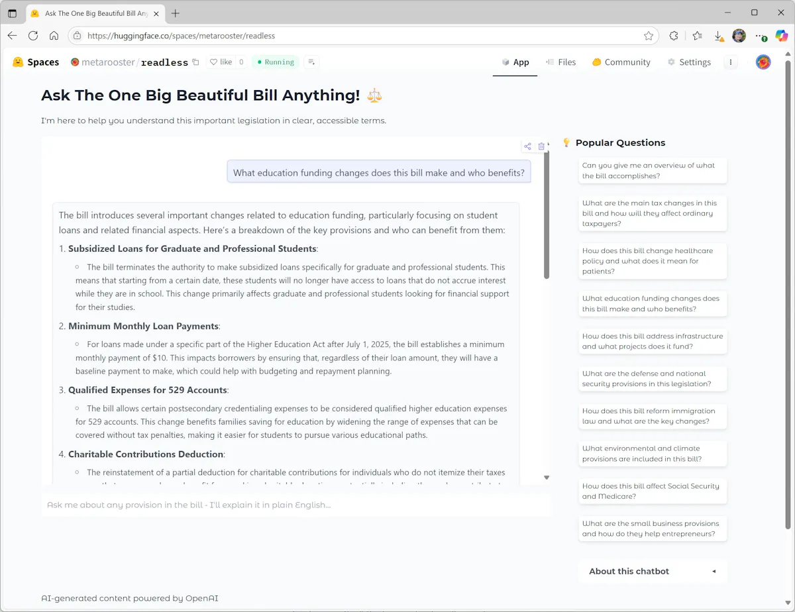Open the space logs icon next to Running
The image size is (795, 612).
pyautogui.click(x=311, y=62)
